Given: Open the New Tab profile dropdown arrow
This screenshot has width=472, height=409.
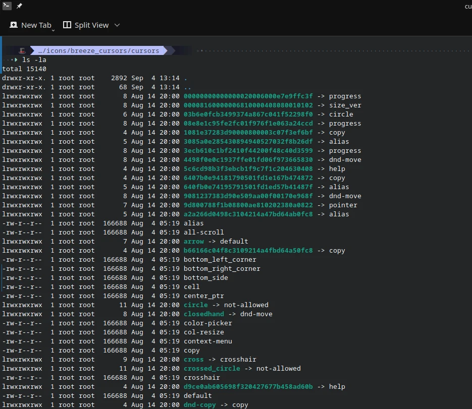Looking at the screenshot, I should (x=54, y=30).
